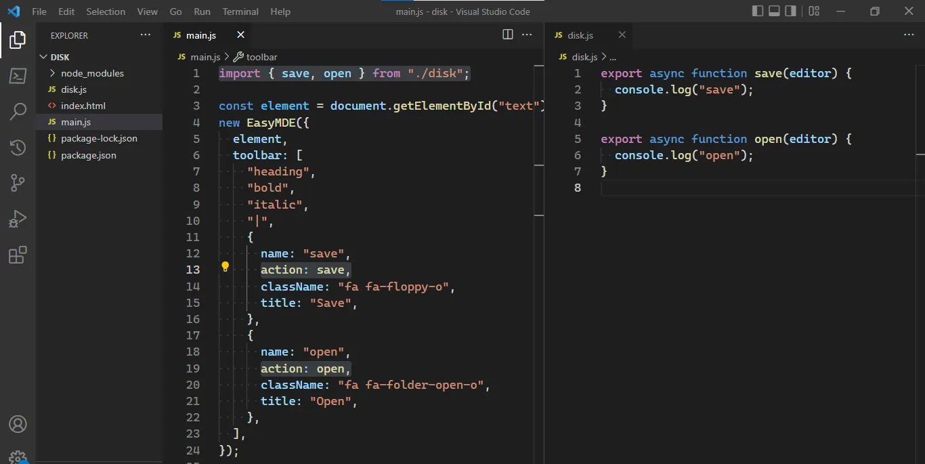Image resolution: width=925 pixels, height=464 pixels.
Task: Select main.js in the Explorer tree
Action: [x=99, y=122]
